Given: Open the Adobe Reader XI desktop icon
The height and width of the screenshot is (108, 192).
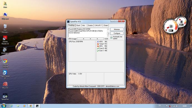Looking at the screenshot, I should click(5, 40).
